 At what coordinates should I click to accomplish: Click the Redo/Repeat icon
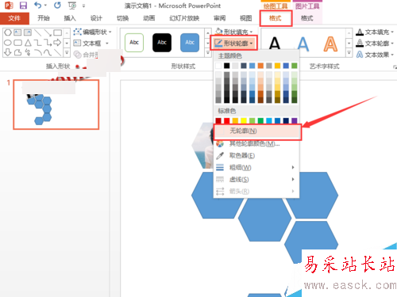[57, 5]
